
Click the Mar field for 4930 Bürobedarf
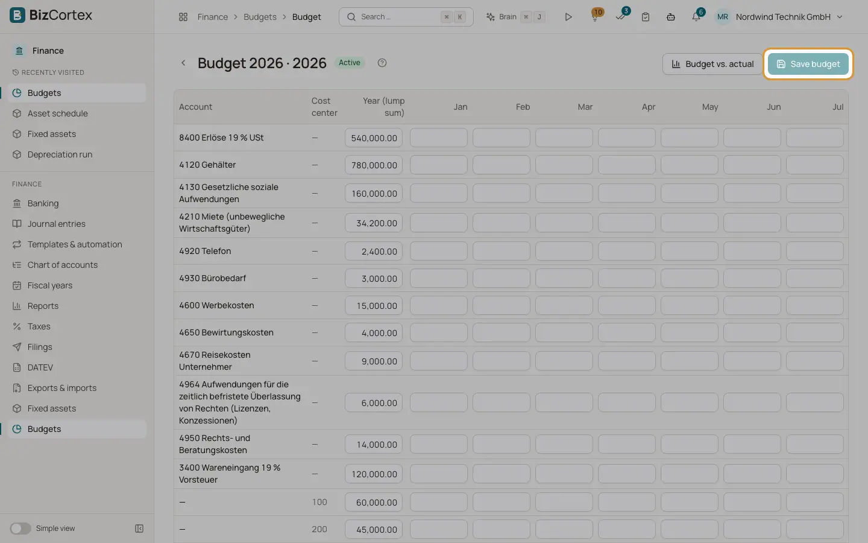(x=564, y=278)
